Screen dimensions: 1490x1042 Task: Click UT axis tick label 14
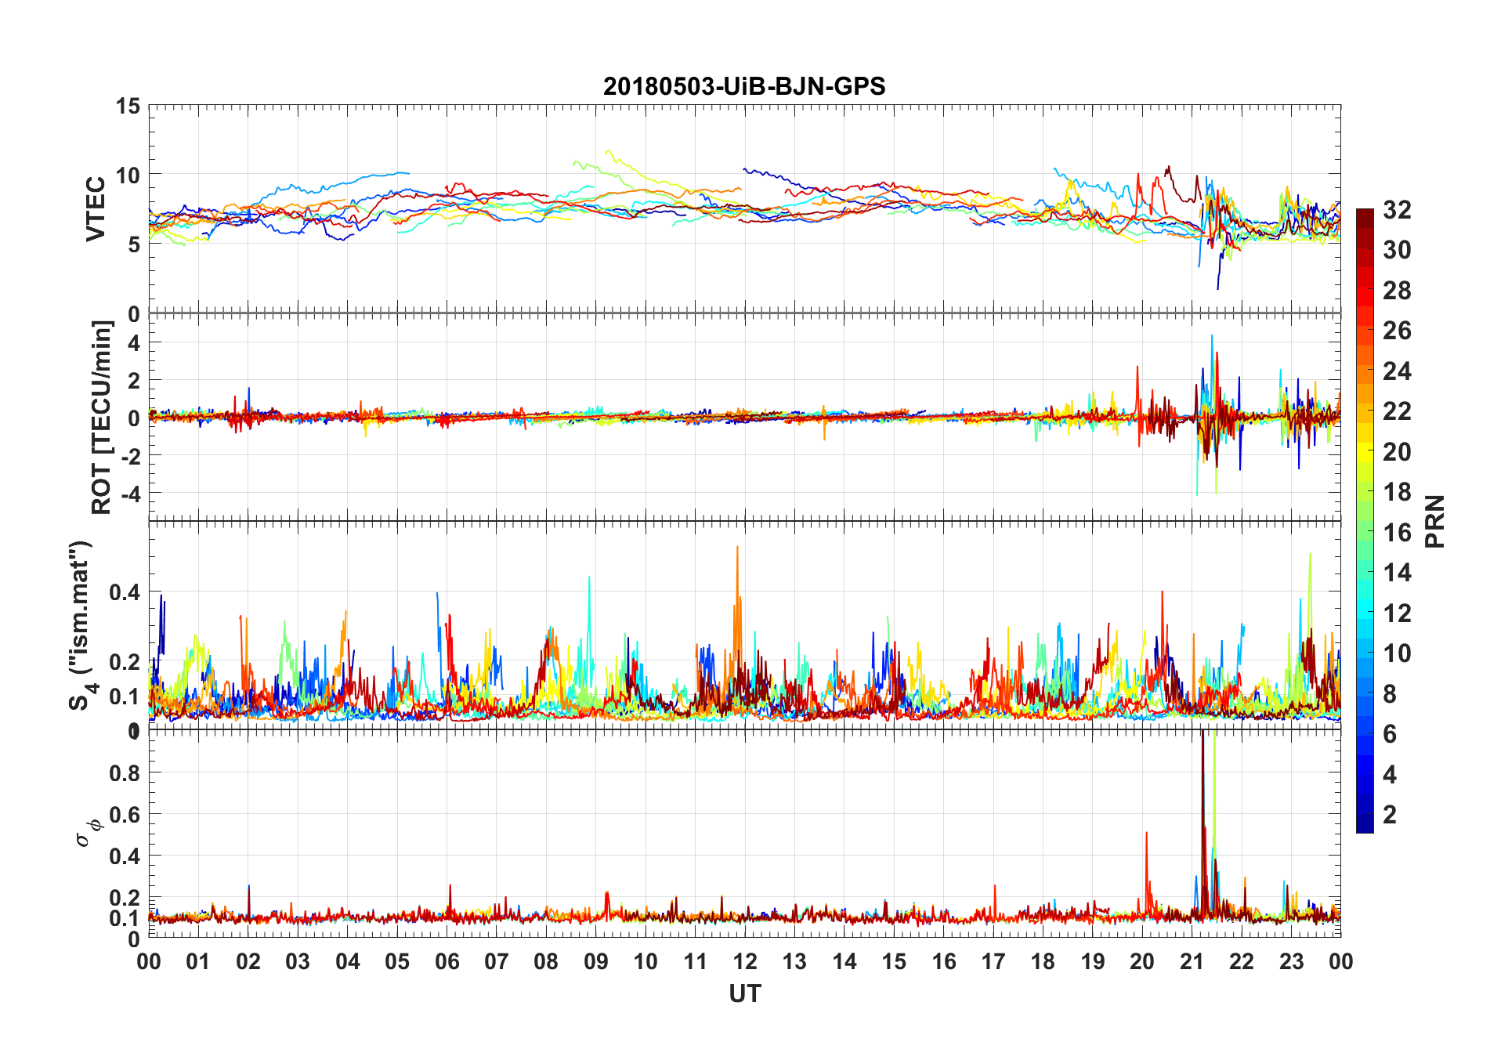point(844,961)
